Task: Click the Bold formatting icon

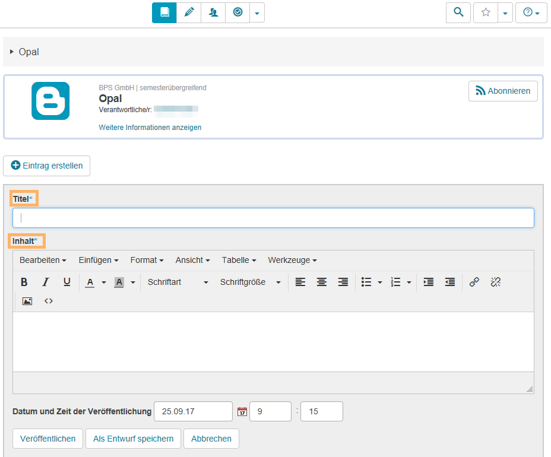Action: click(x=24, y=283)
